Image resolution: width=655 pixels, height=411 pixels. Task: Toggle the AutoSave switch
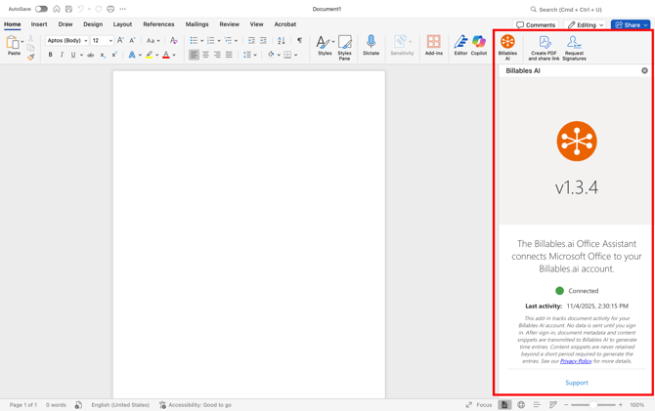coord(41,9)
